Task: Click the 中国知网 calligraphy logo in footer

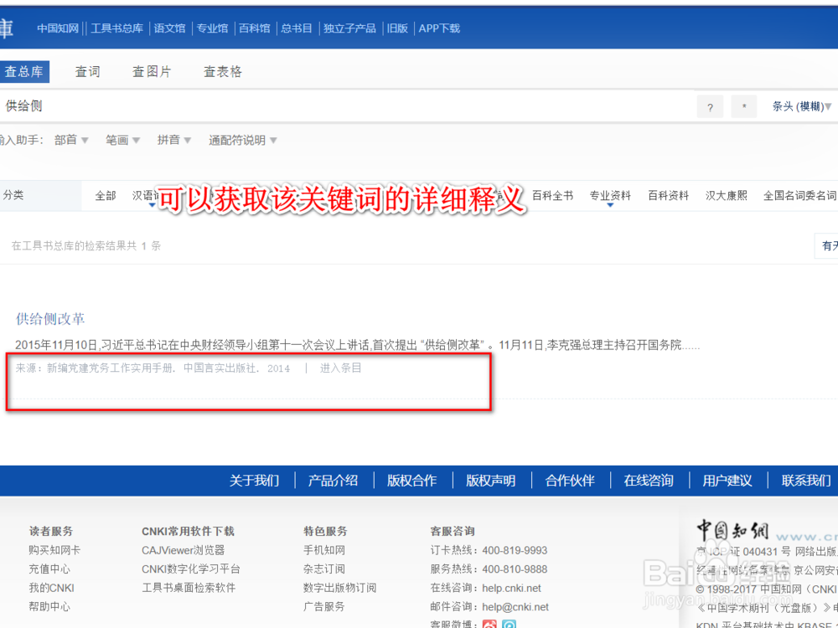Action: (x=732, y=532)
